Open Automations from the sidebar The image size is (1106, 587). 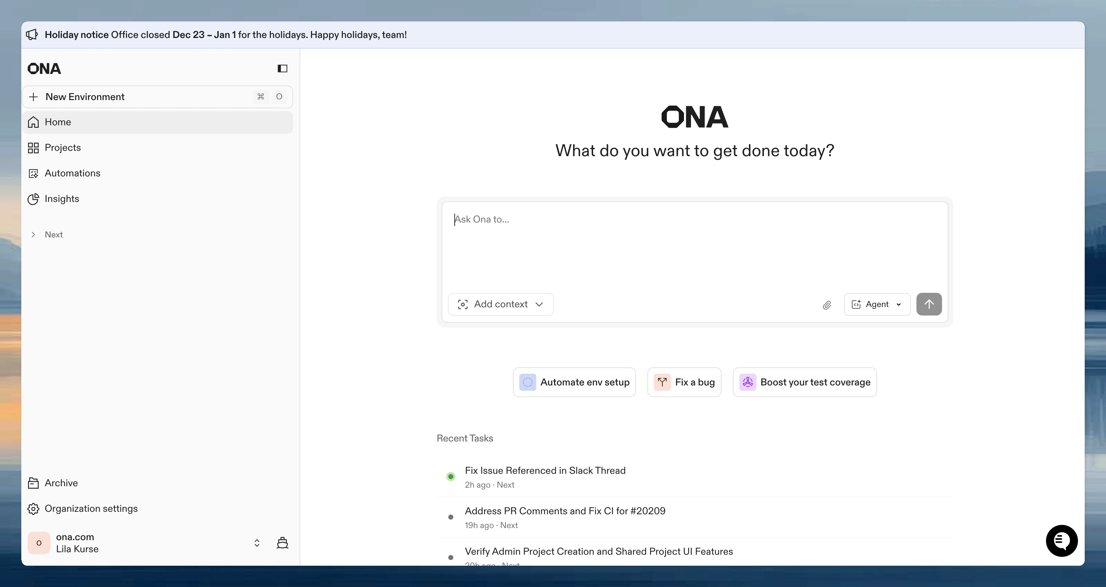[72, 173]
